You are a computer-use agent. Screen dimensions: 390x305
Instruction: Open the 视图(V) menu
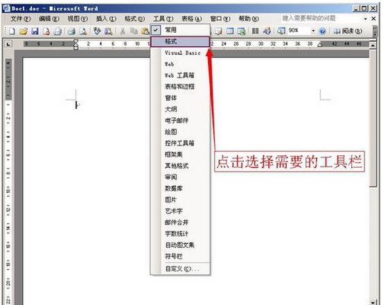coord(78,19)
